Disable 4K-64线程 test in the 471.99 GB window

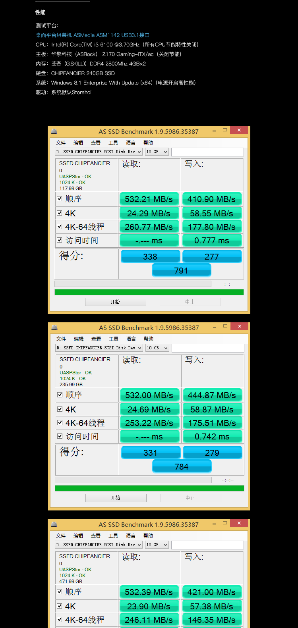tap(60, 620)
